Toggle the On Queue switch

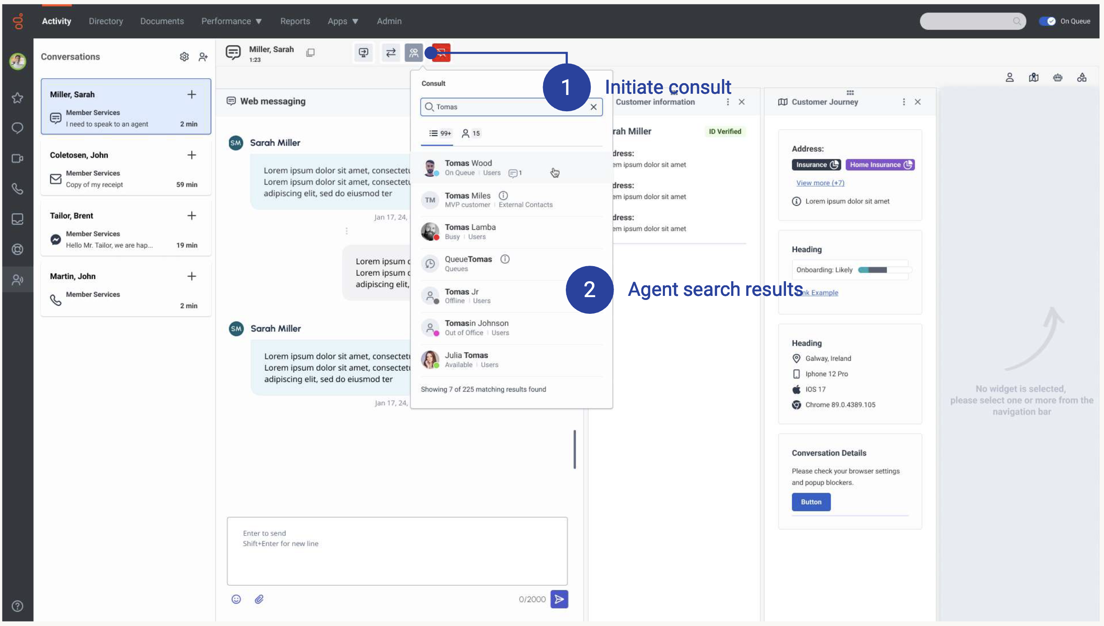click(x=1047, y=21)
